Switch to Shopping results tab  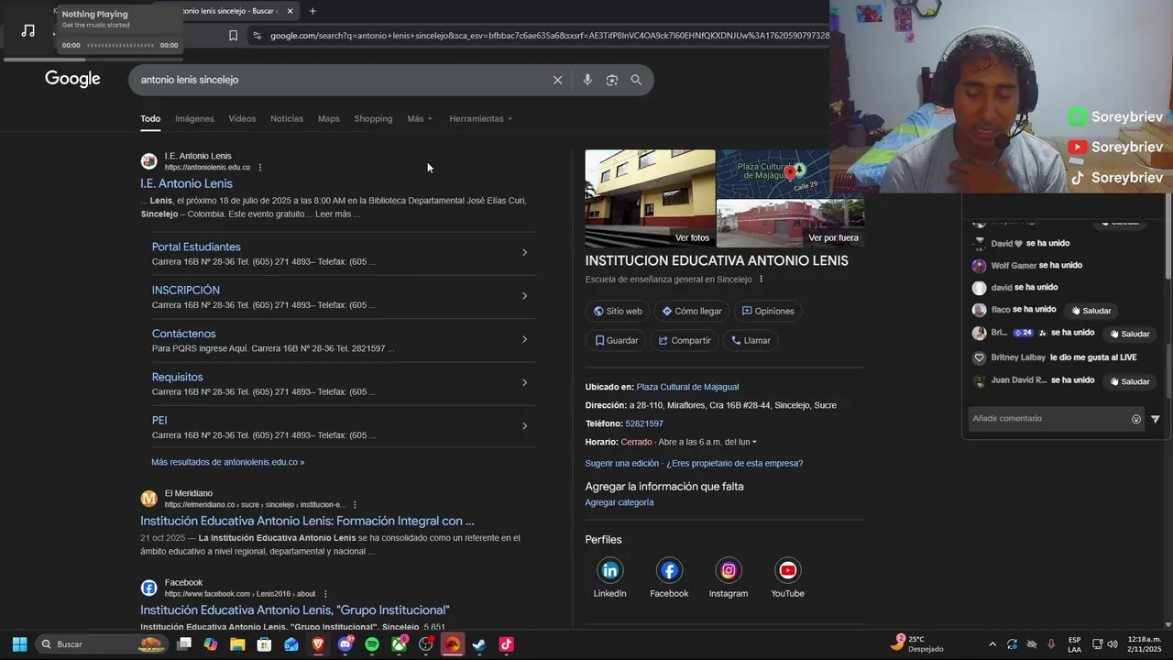pos(373,118)
